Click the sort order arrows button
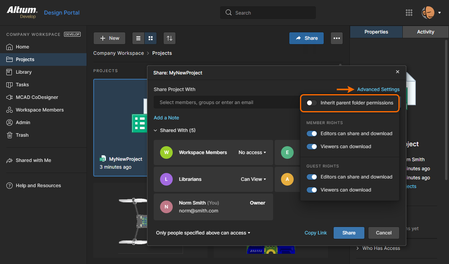The width and height of the screenshot is (449, 264). [x=170, y=38]
